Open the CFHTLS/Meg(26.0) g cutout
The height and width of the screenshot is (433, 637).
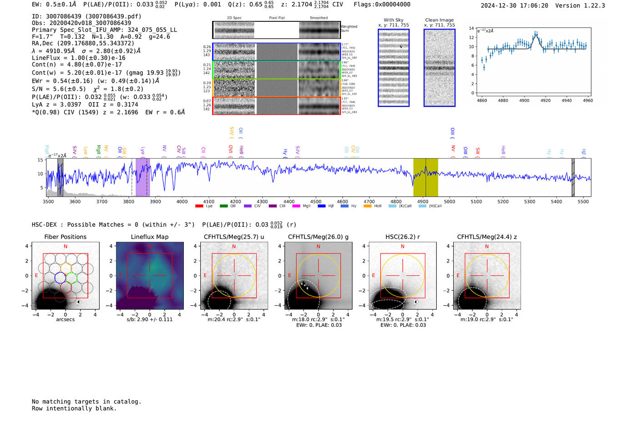click(x=318, y=276)
